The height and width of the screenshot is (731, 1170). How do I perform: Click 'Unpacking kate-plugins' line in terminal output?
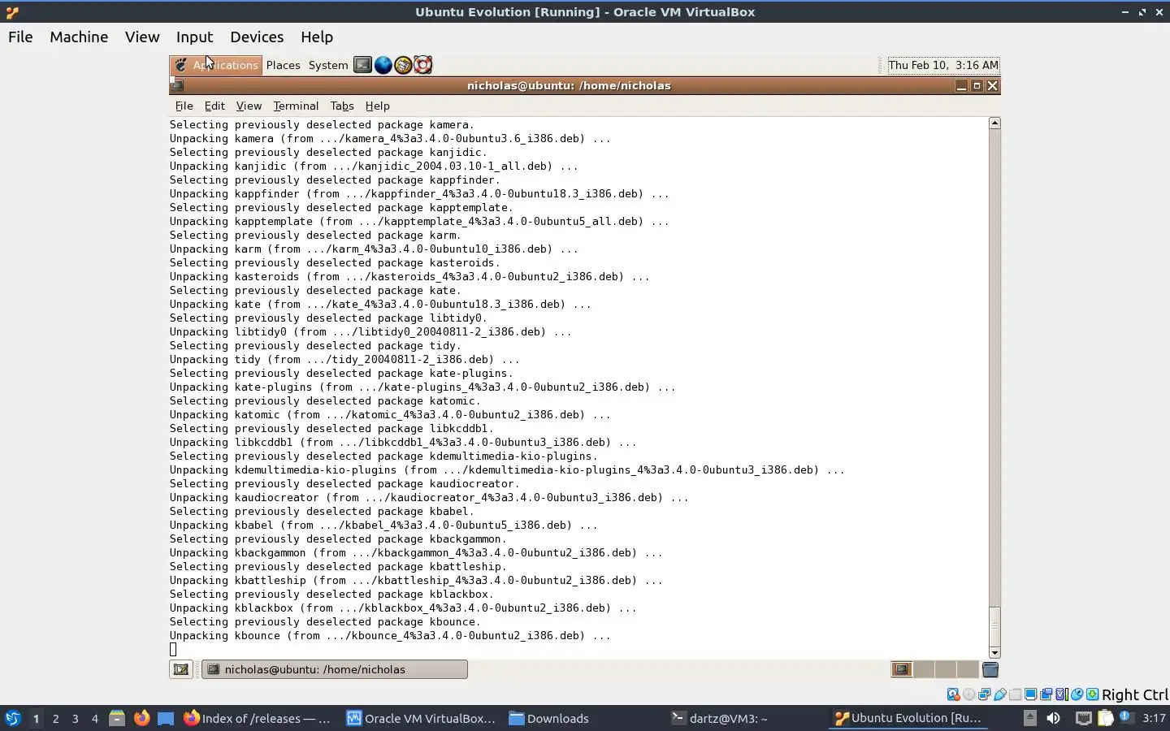click(x=422, y=387)
